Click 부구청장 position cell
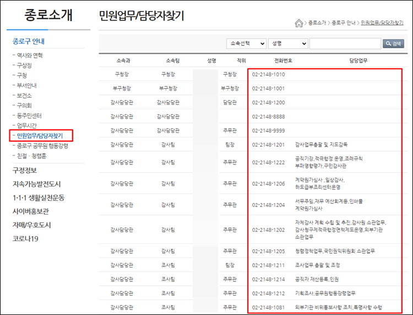The width and height of the screenshot is (413, 315). (230, 88)
